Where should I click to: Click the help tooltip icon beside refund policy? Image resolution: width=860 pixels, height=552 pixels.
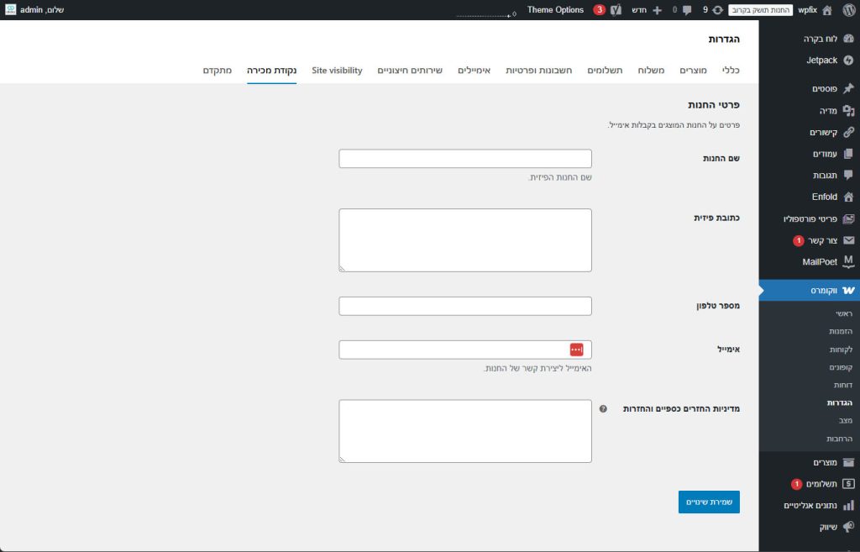pyautogui.click(x=602, y=408)
